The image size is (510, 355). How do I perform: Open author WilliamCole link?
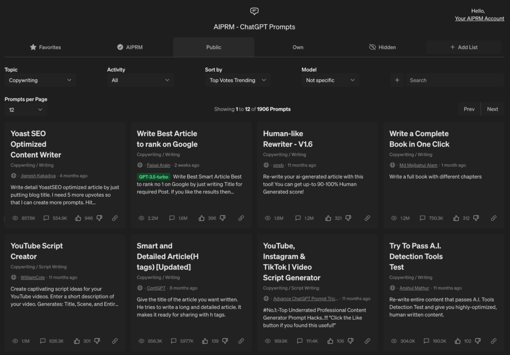click(x=32, y=277)
